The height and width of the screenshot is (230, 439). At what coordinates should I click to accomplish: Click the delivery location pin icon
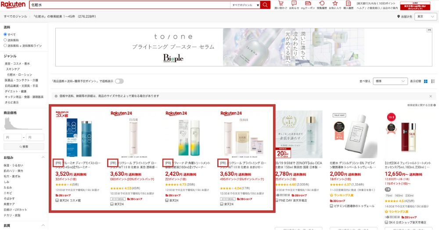tap(399, 17)
